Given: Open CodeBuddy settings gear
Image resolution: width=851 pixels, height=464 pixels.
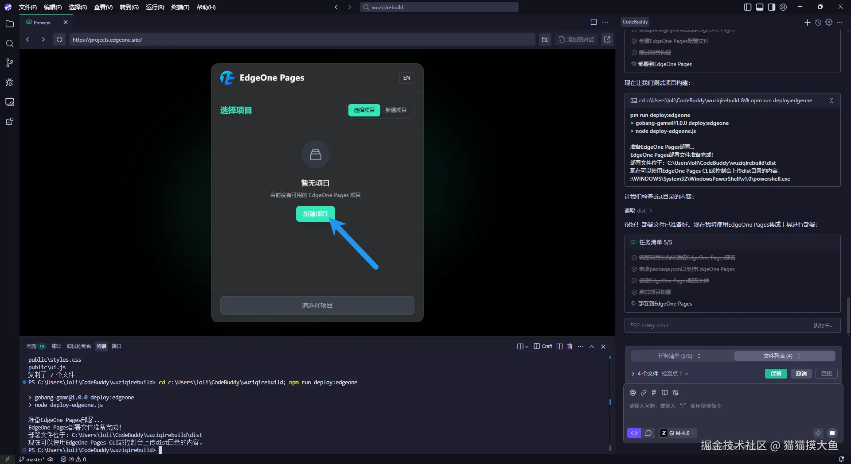Looking at the screenshot, I should pyautogui.click(x=829, y=22).
